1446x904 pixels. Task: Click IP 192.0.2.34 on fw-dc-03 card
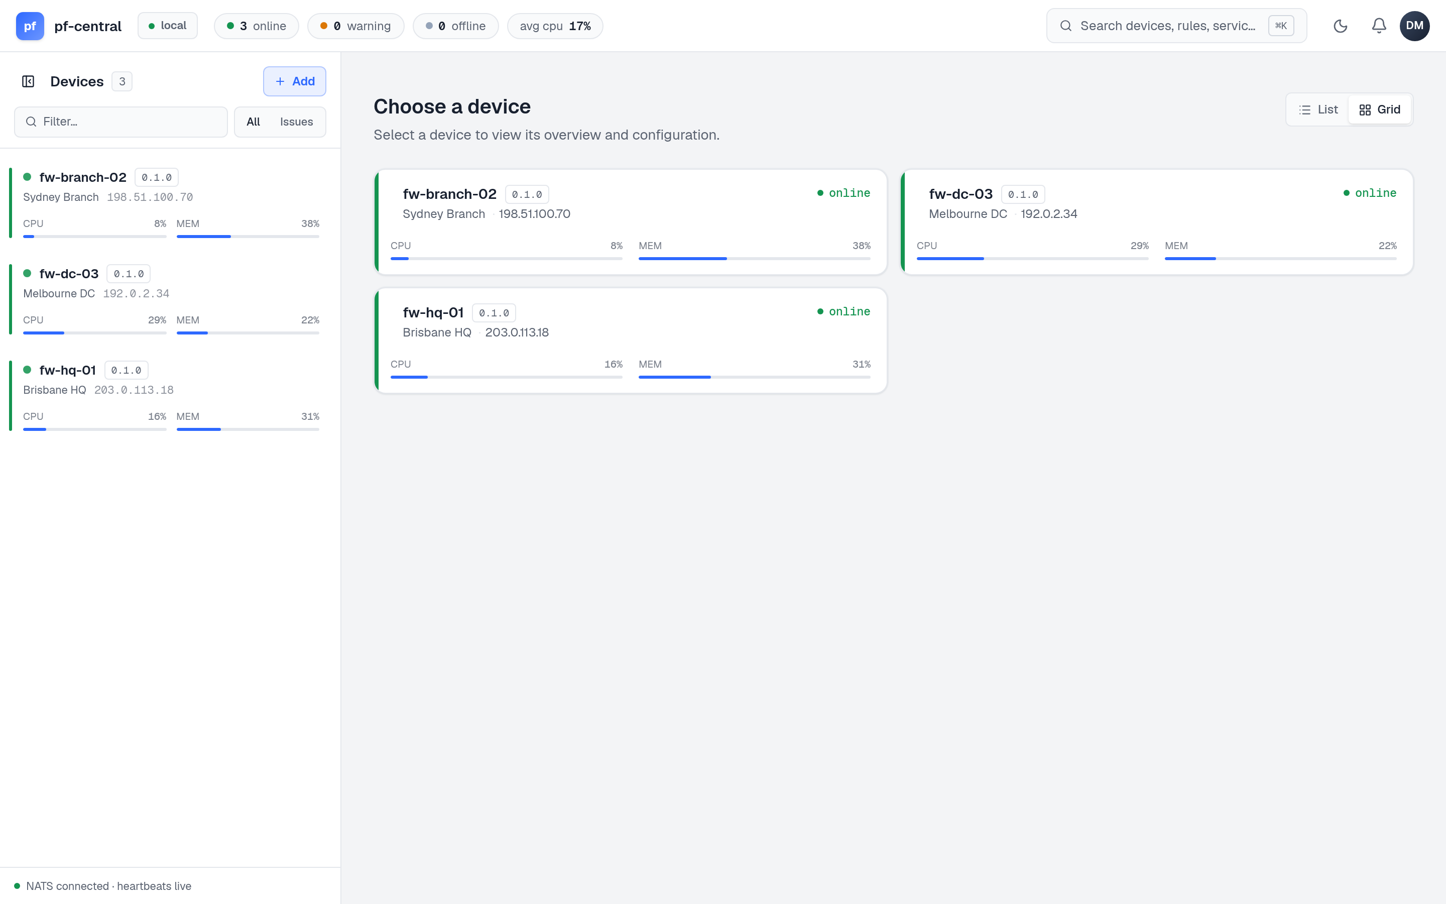pos(1049,214)
